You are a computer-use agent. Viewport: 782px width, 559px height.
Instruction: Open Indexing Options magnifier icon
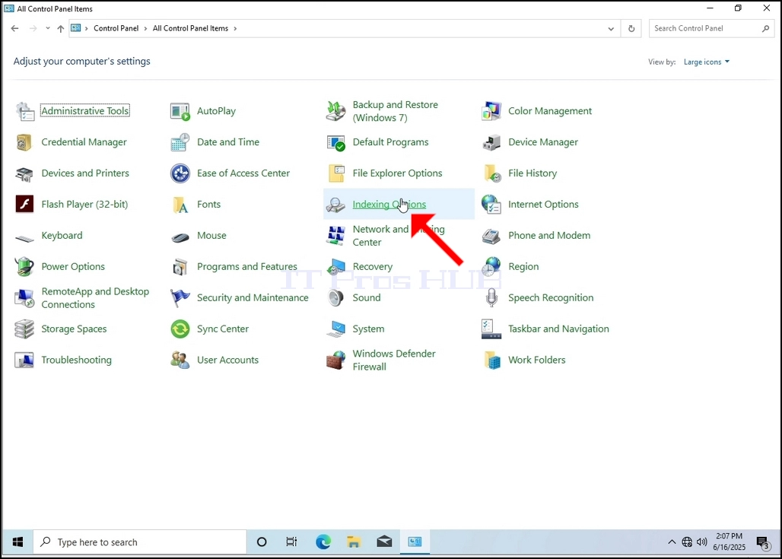335,205
